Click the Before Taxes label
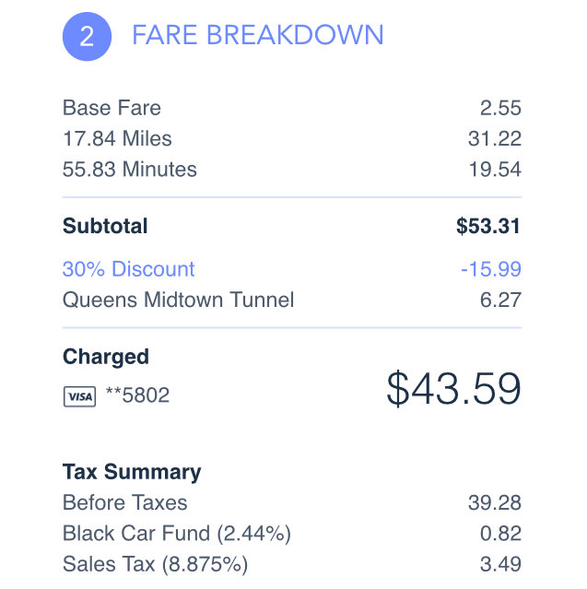The height and width of the screenshot is (589, 587). tap(125, 503)
